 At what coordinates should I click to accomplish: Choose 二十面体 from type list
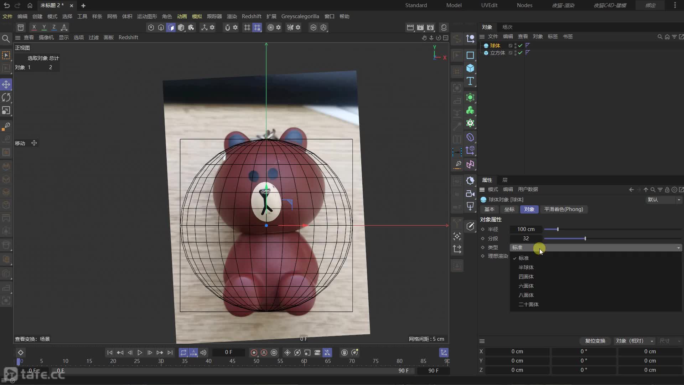tap(529, 304)
